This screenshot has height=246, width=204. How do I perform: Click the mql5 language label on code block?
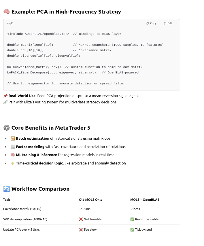coord(10,23)
